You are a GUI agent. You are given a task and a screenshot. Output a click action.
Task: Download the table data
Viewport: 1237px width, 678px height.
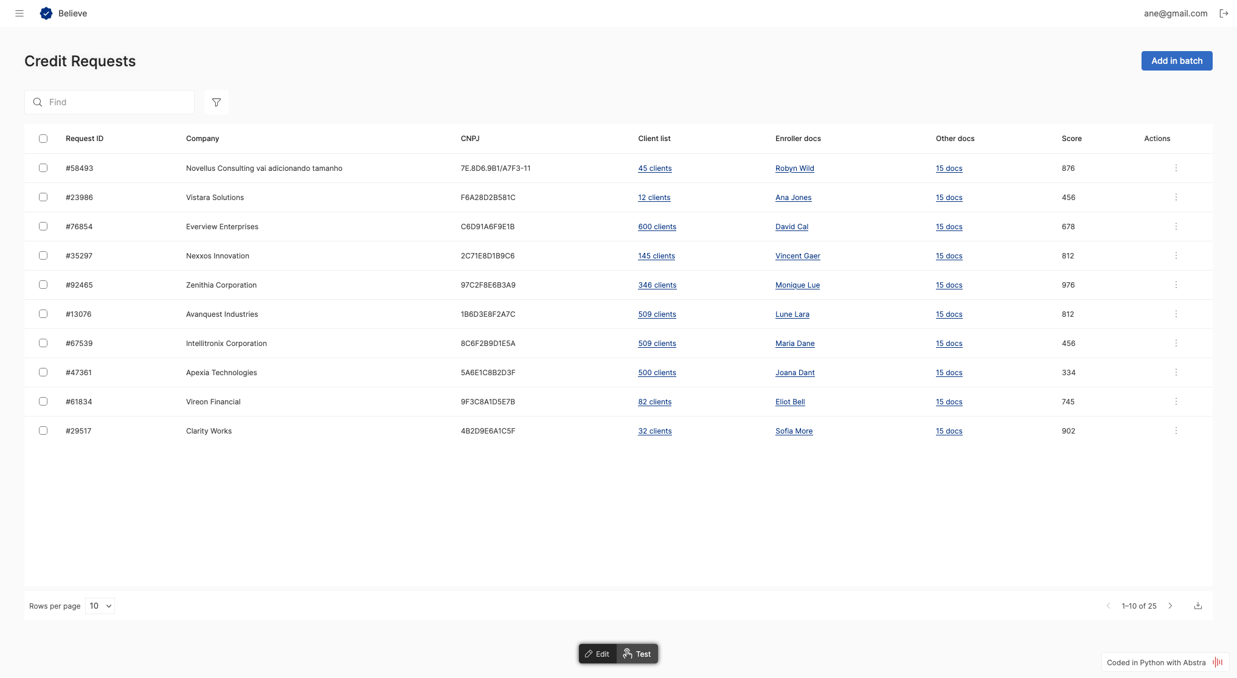[1198, 606]
